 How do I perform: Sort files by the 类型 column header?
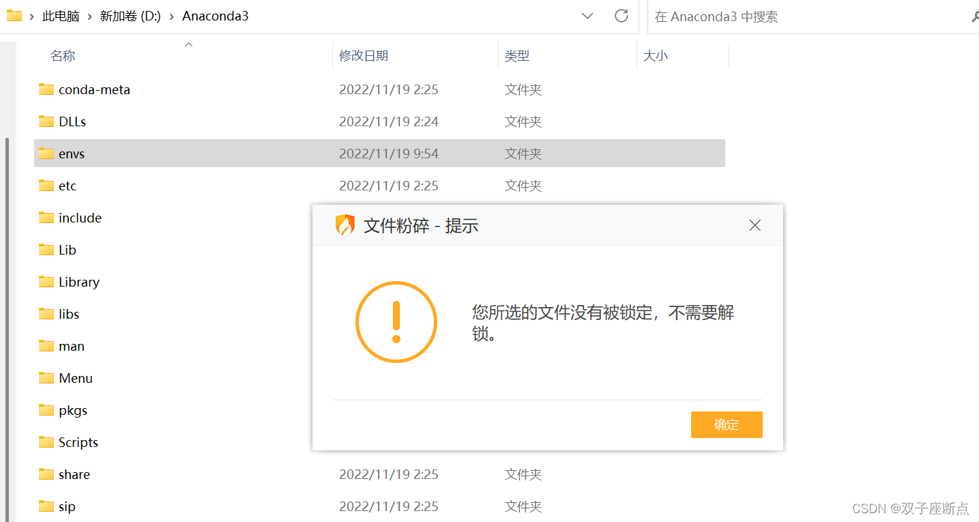(517, 55)
